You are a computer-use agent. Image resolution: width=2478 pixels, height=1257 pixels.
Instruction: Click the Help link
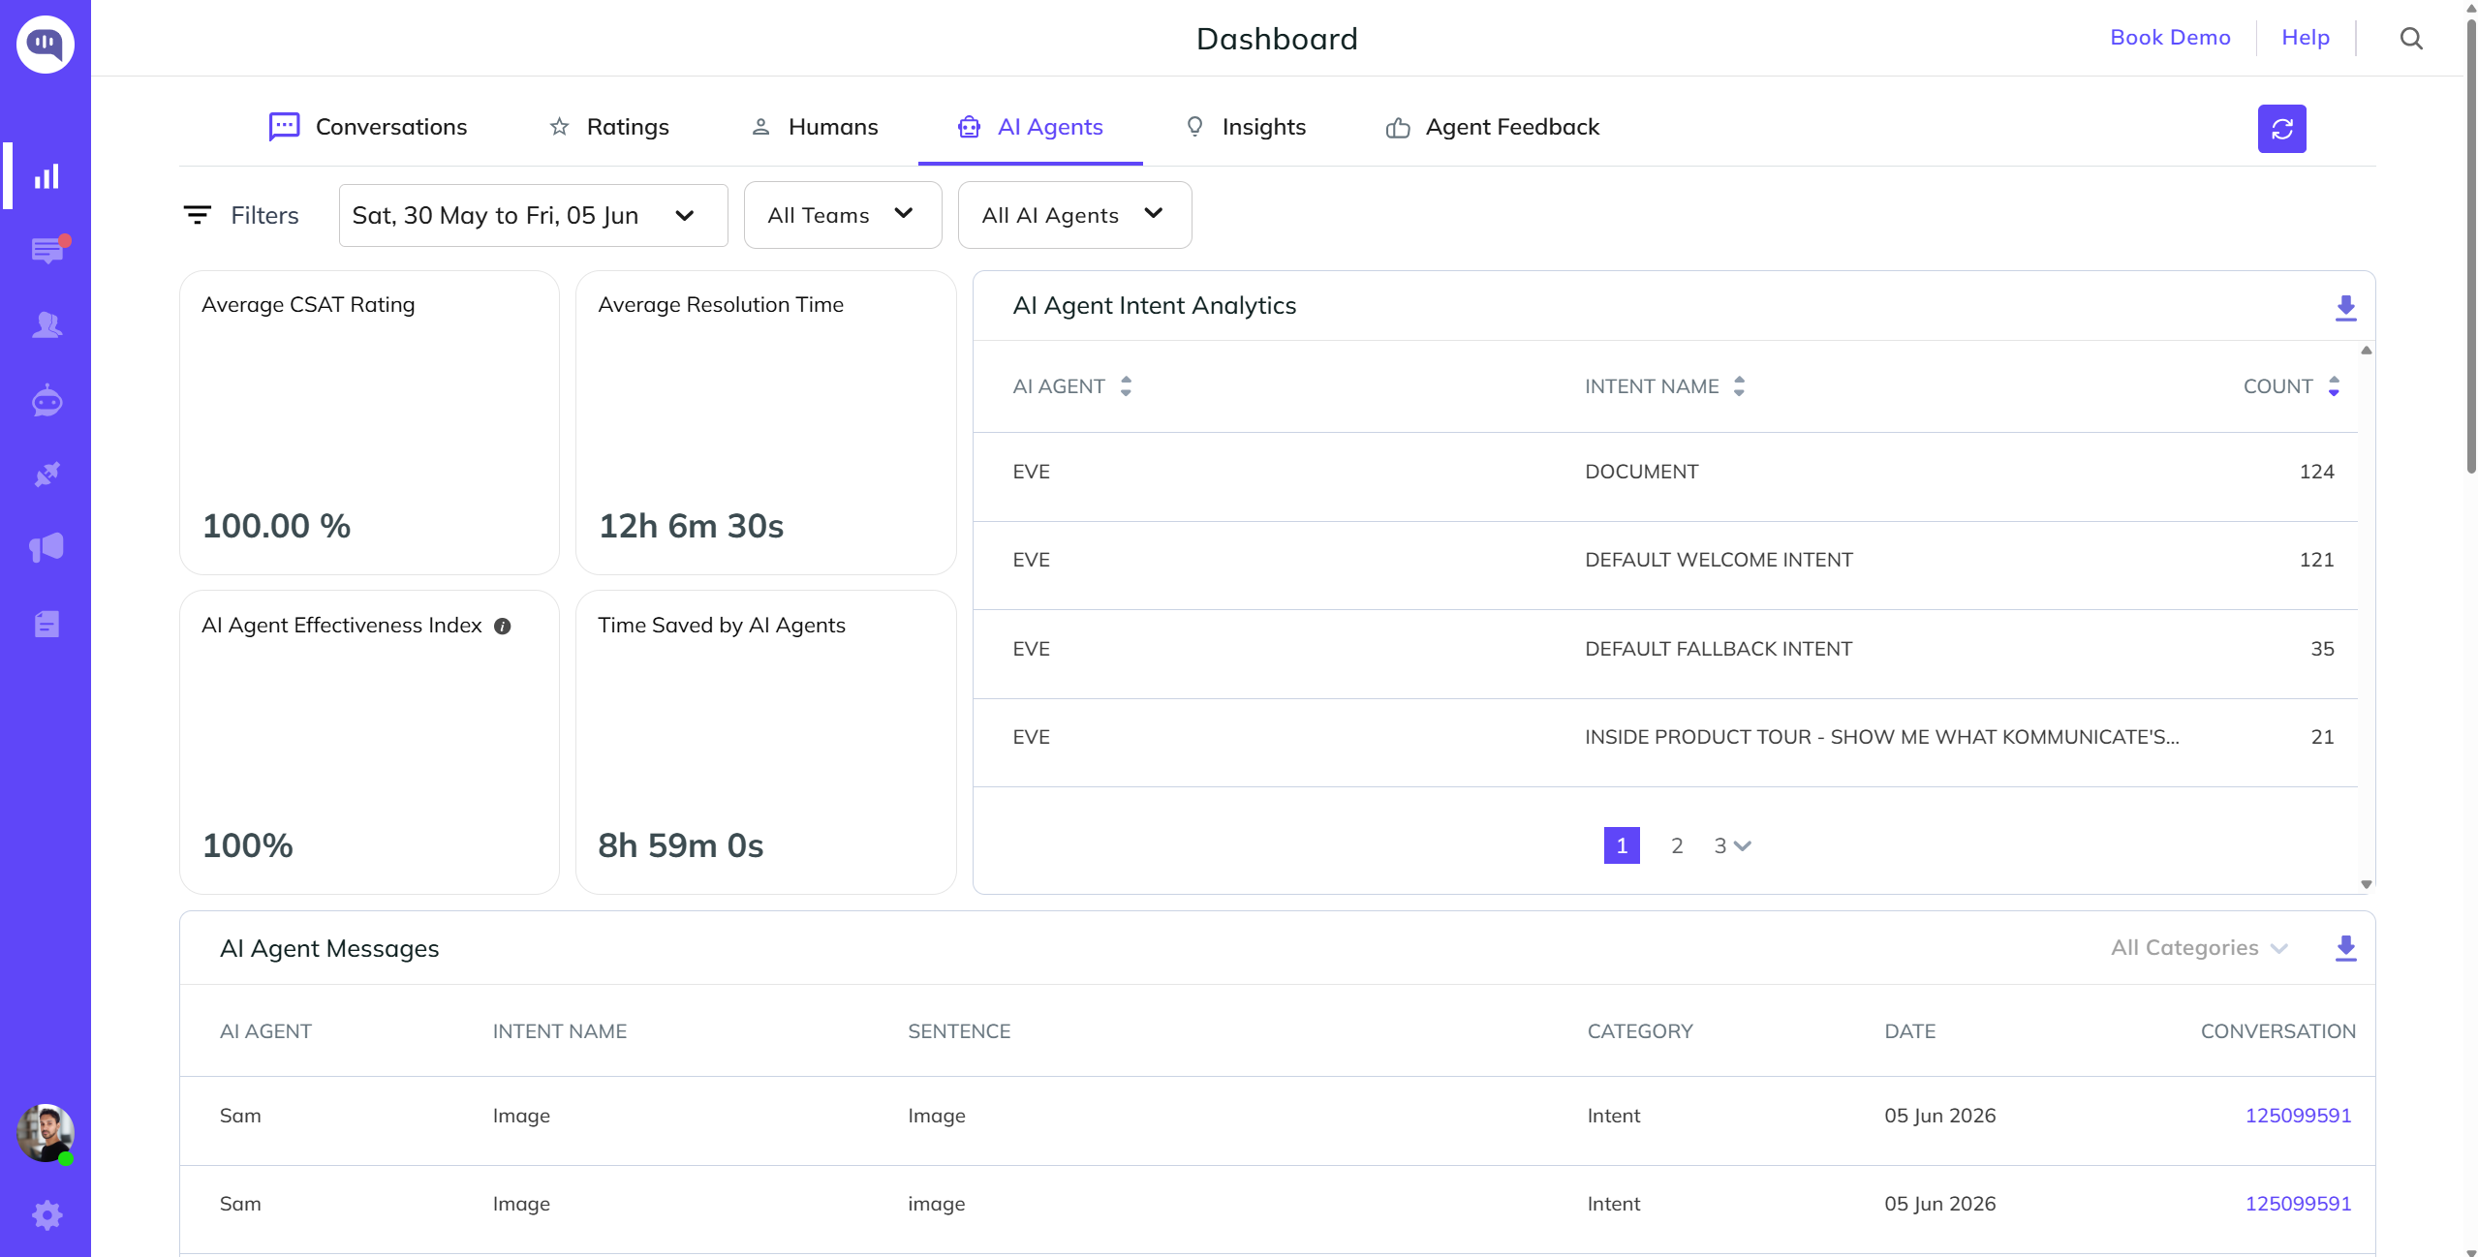coord(2306,38)
